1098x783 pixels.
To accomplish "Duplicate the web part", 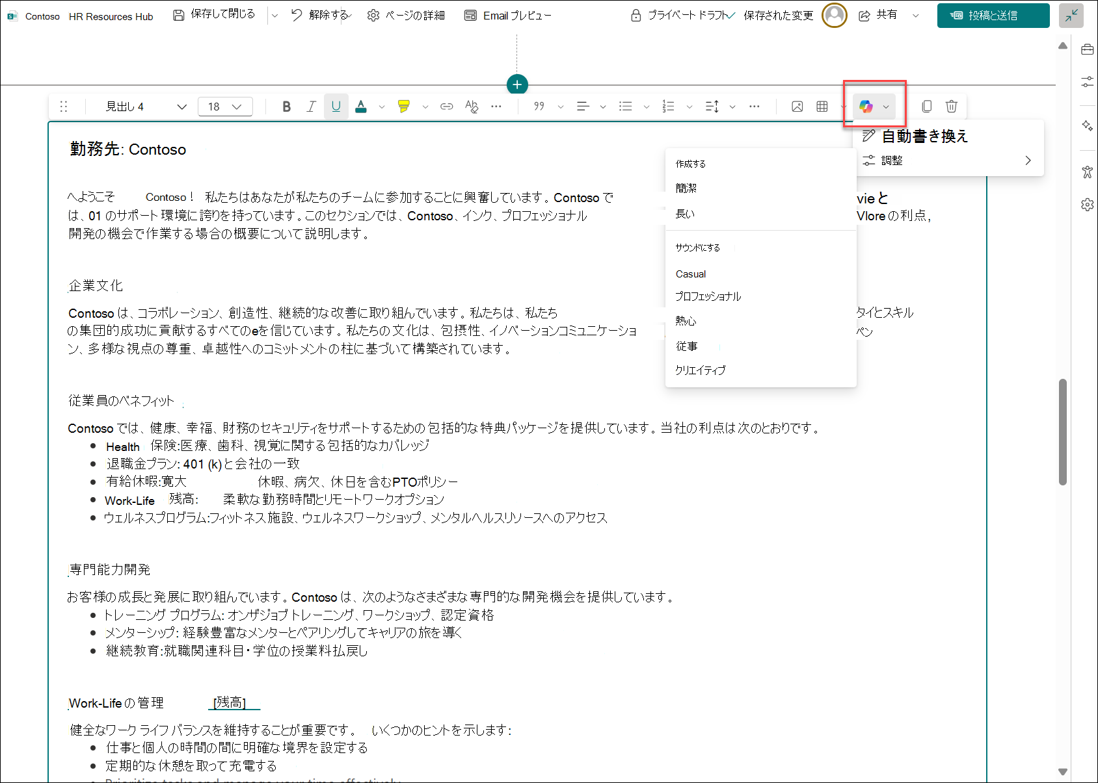I will pos(927,107).
